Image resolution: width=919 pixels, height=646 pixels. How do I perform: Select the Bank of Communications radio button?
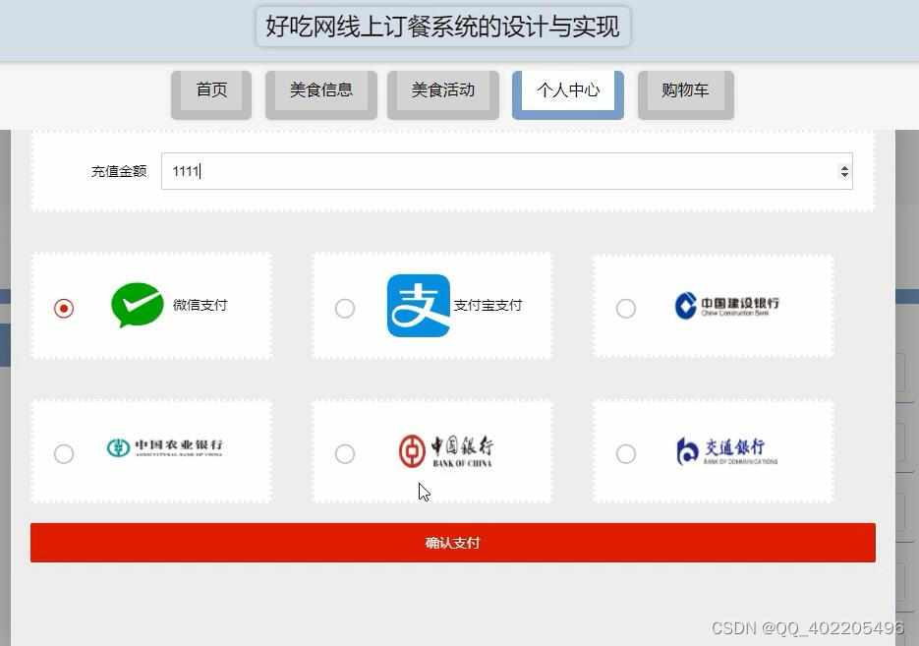[x=626, y=453]
